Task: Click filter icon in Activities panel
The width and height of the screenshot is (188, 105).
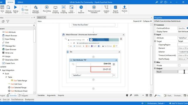Action: pos(8,21)
